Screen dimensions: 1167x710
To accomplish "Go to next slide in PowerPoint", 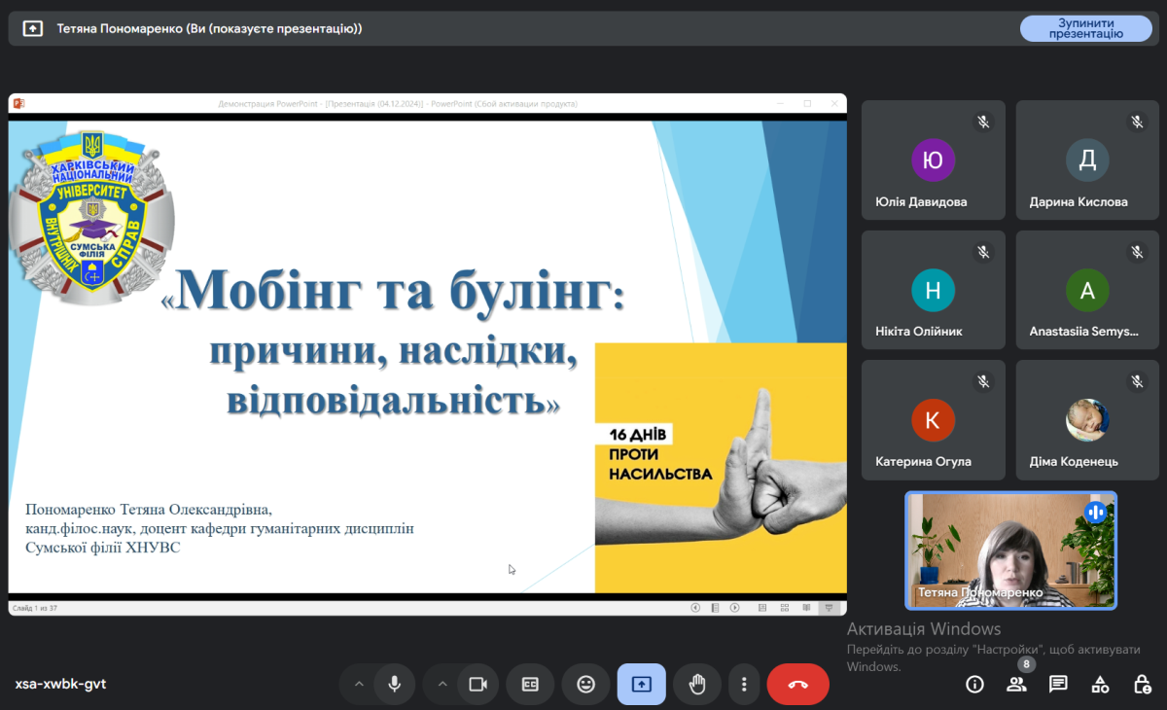I will pos(735,608).
